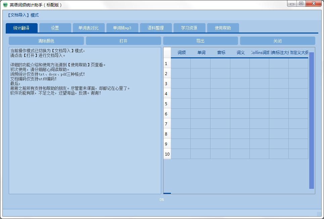The width and height of the screenshot is (324, 219).
Task: Select the 单词转mp3 tab
Action: [x=122, y=28]
